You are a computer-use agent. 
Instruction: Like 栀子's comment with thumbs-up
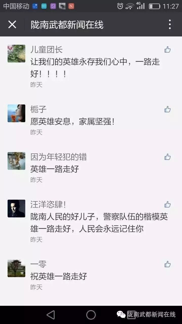(x=167, y=109)
